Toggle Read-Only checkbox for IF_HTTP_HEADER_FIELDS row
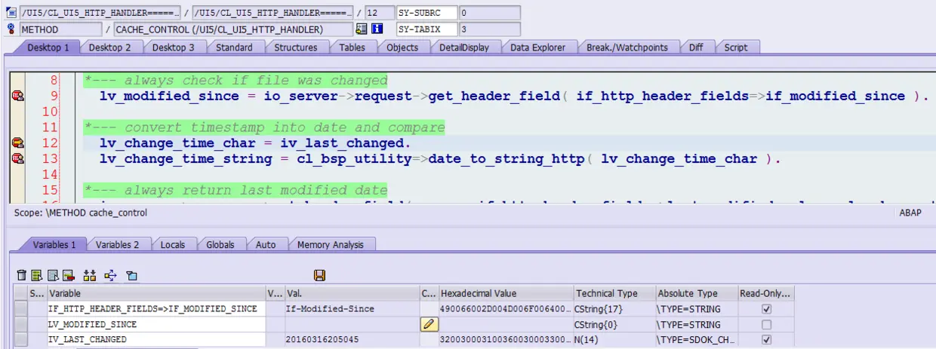This screenshot has width=936, height=349. tap(767, 309)
